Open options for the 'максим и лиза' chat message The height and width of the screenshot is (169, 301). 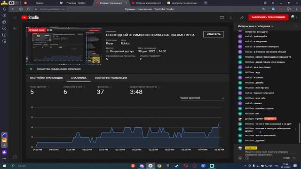(x=295, y=129)
